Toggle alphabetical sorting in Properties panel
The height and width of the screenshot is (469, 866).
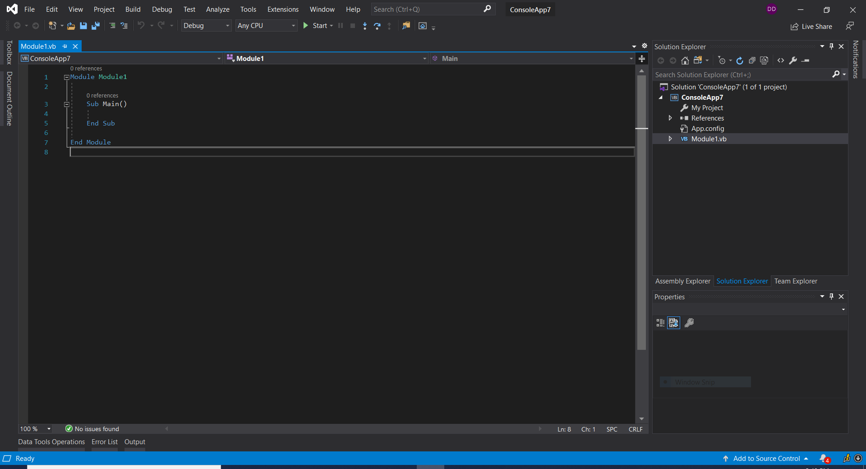673,323
